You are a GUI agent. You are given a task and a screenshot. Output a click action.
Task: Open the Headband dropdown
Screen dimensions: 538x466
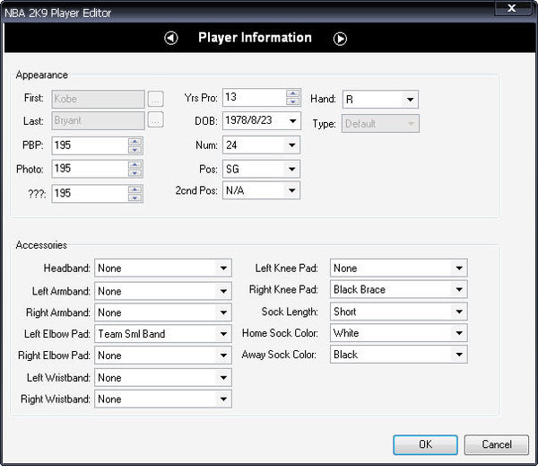click(x=223, y=268)
